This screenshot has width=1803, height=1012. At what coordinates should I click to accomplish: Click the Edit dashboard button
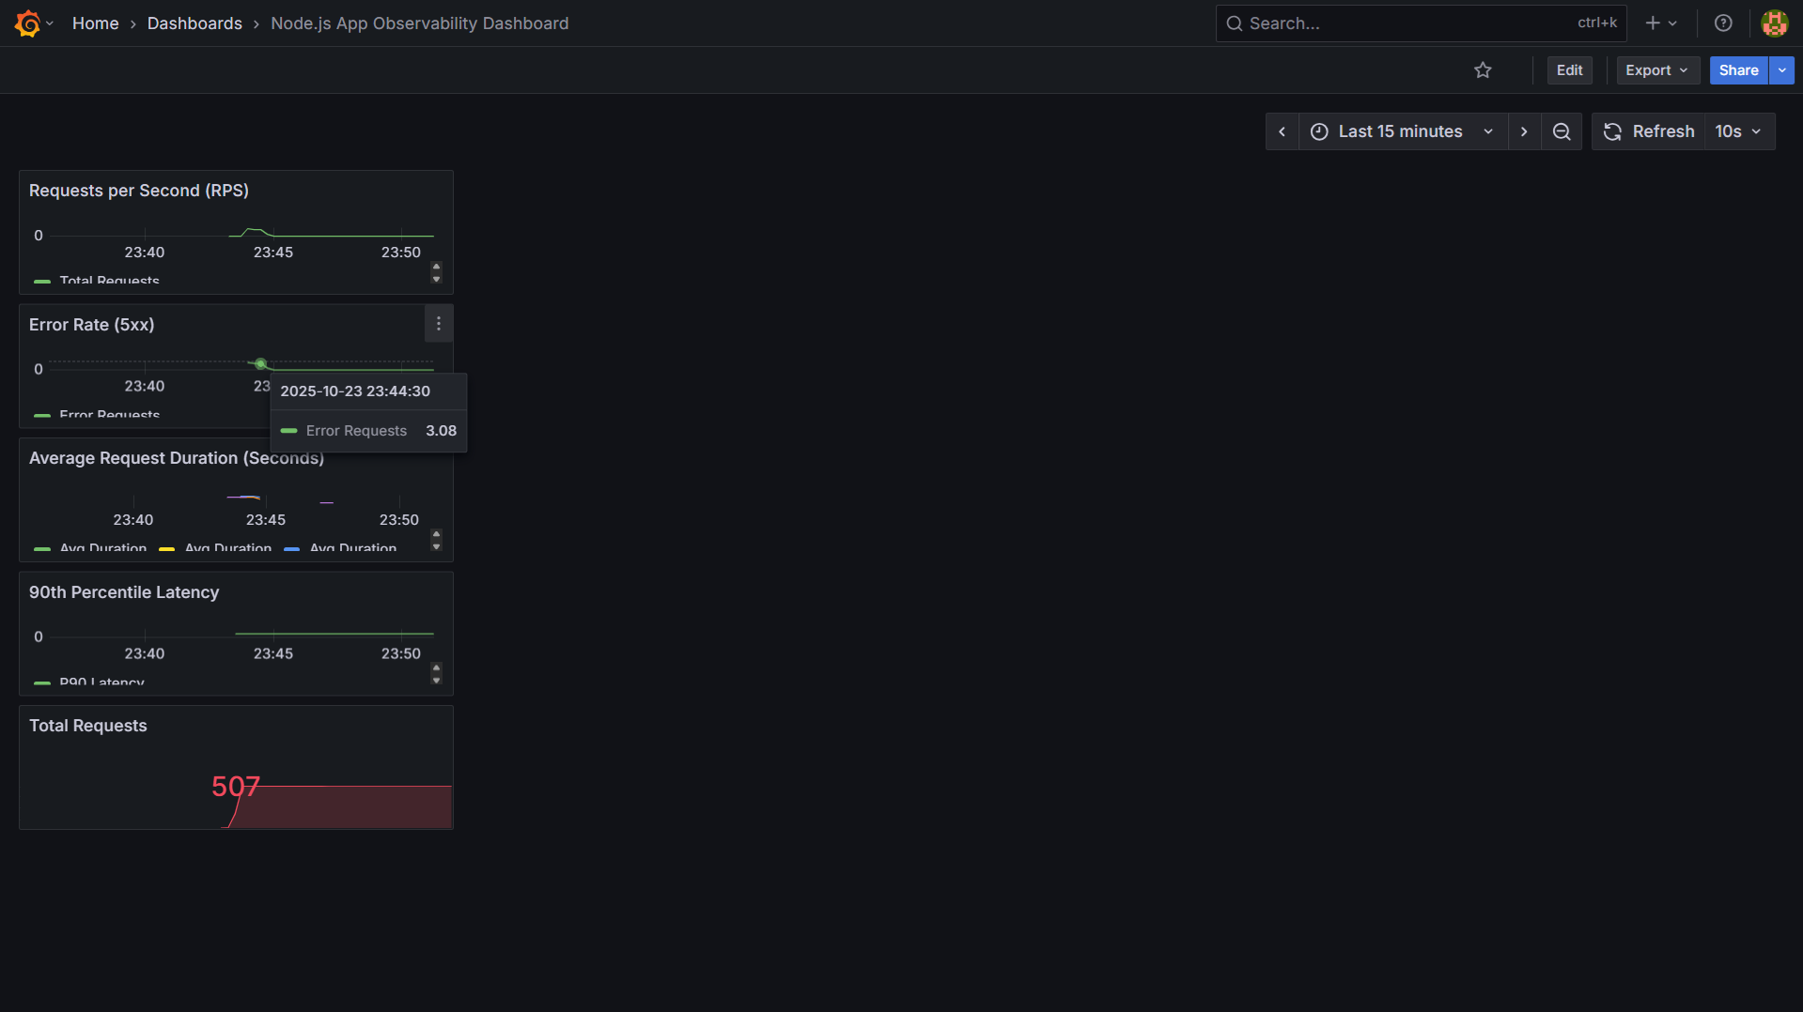pyautogui.click(x=1569, y=70)
